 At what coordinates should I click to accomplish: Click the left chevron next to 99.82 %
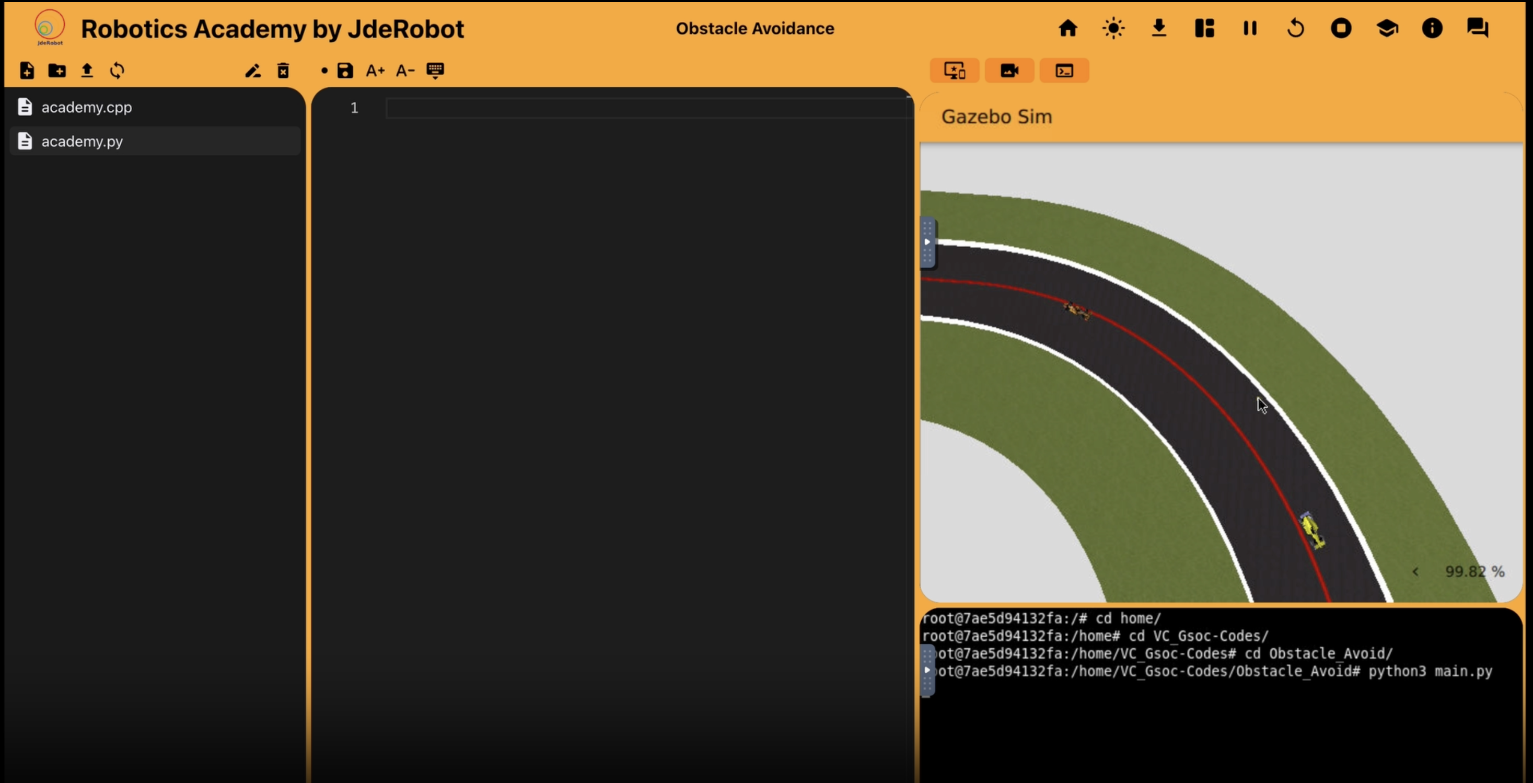1415,572
